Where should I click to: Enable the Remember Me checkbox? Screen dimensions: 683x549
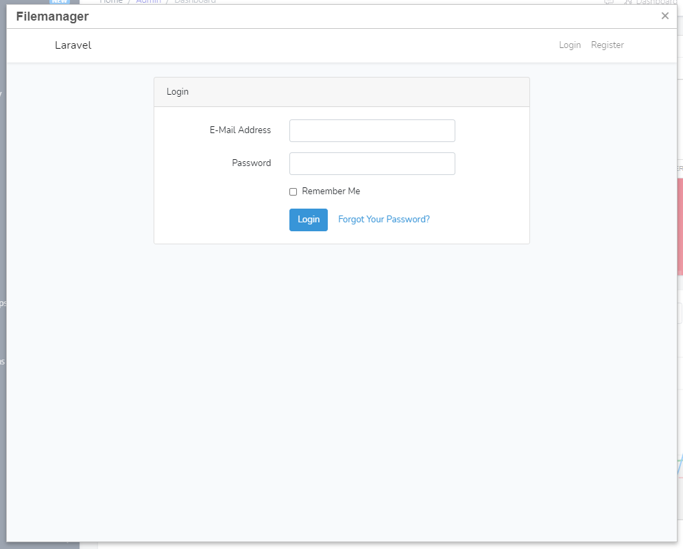coord(293,191)
